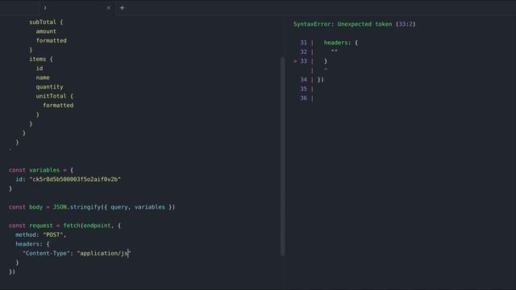Click 'variables' argument in stringify
The image size is (516, 290).
click(150, 207)
